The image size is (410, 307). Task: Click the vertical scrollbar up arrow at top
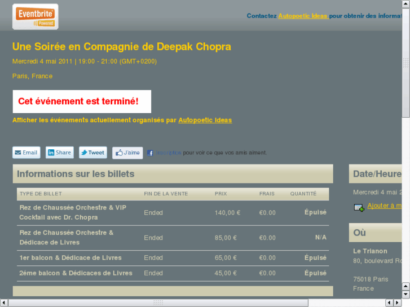tap(406, 3)
